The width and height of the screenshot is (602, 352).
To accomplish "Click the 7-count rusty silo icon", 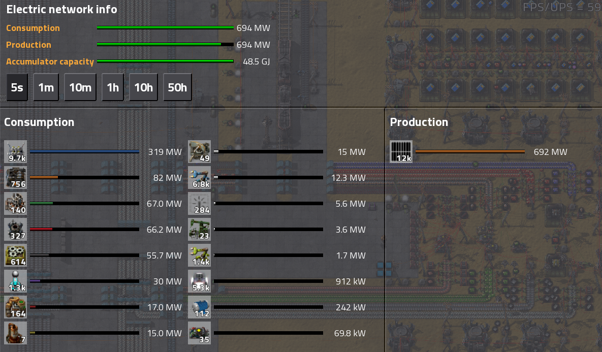I will click(15, 333).
